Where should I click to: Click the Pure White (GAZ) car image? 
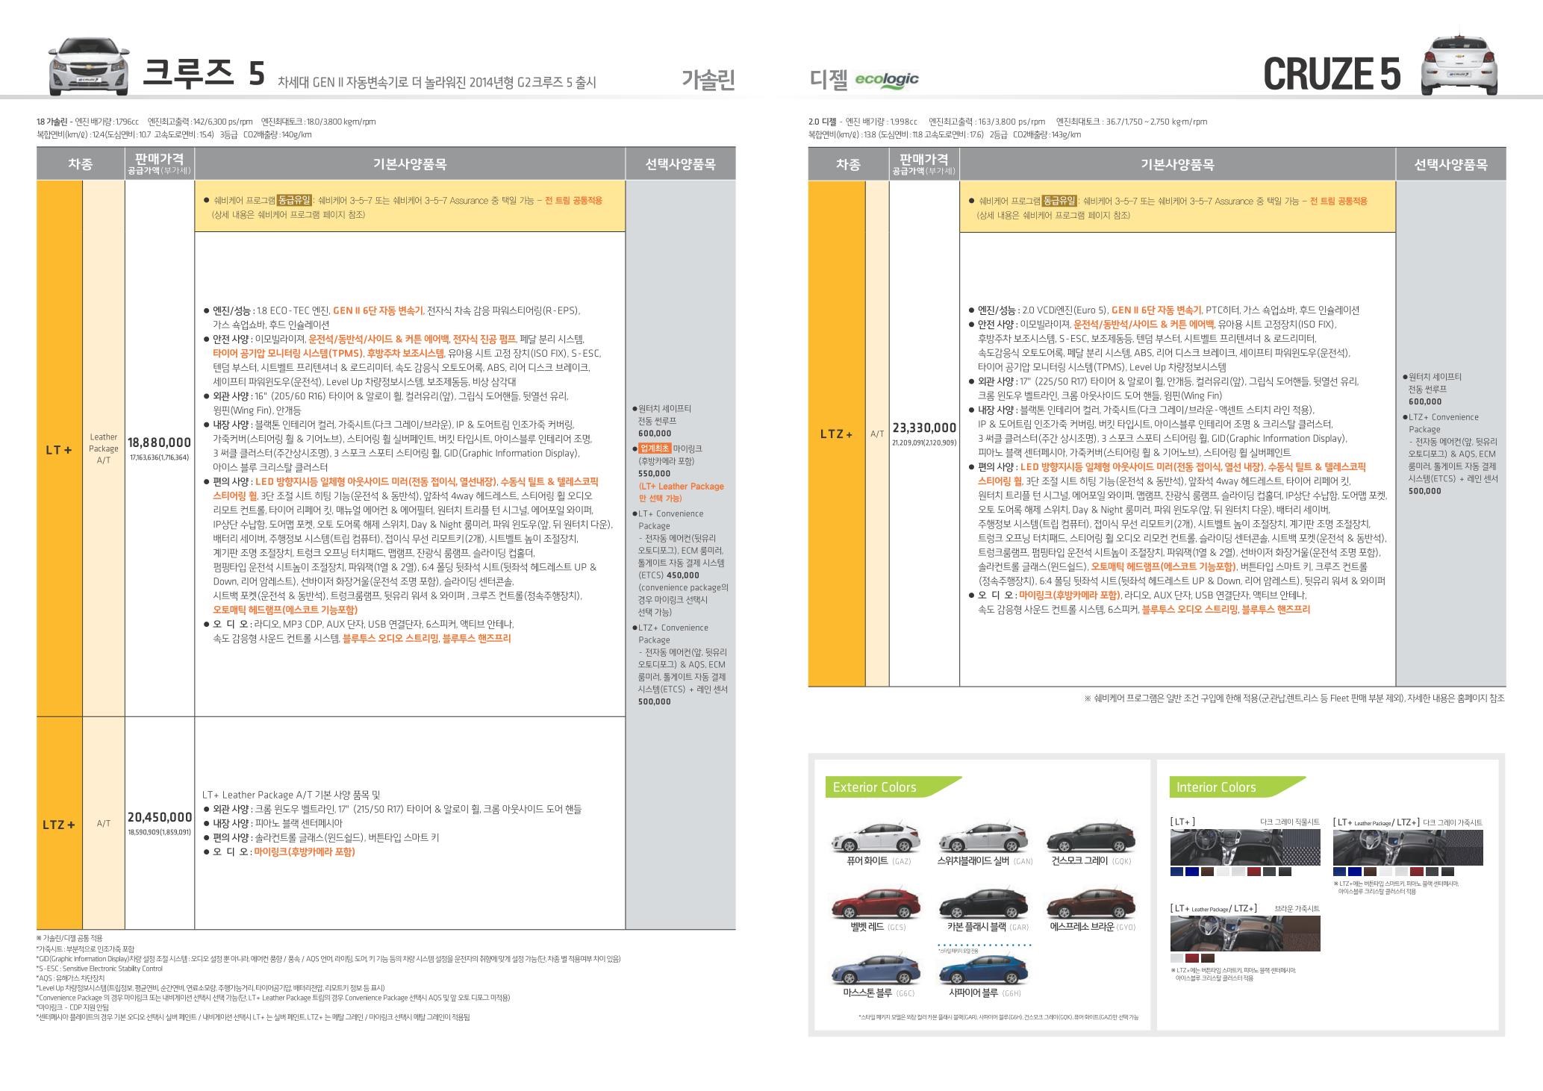(x=875, y=837)
